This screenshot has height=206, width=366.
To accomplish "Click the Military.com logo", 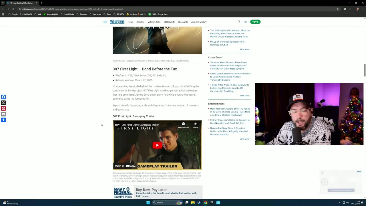I will point(117,22).
